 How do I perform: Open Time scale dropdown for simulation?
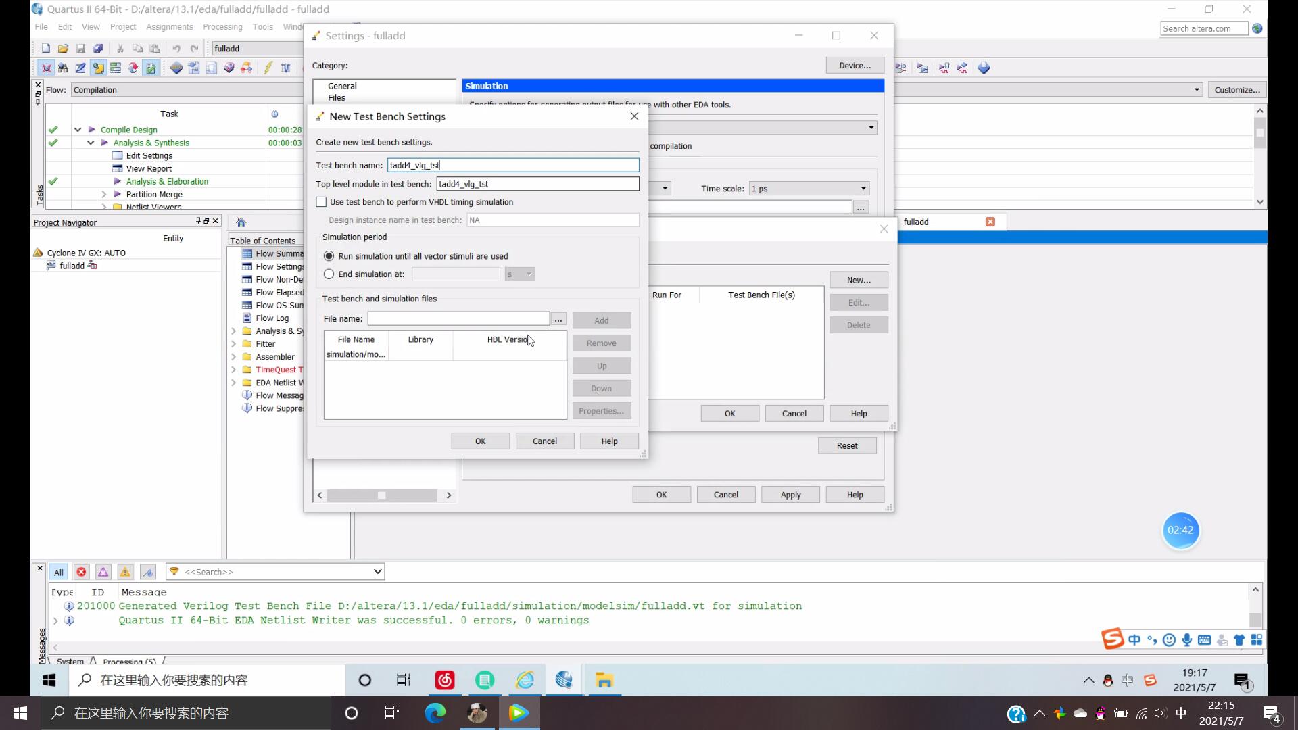pos(861,188)
